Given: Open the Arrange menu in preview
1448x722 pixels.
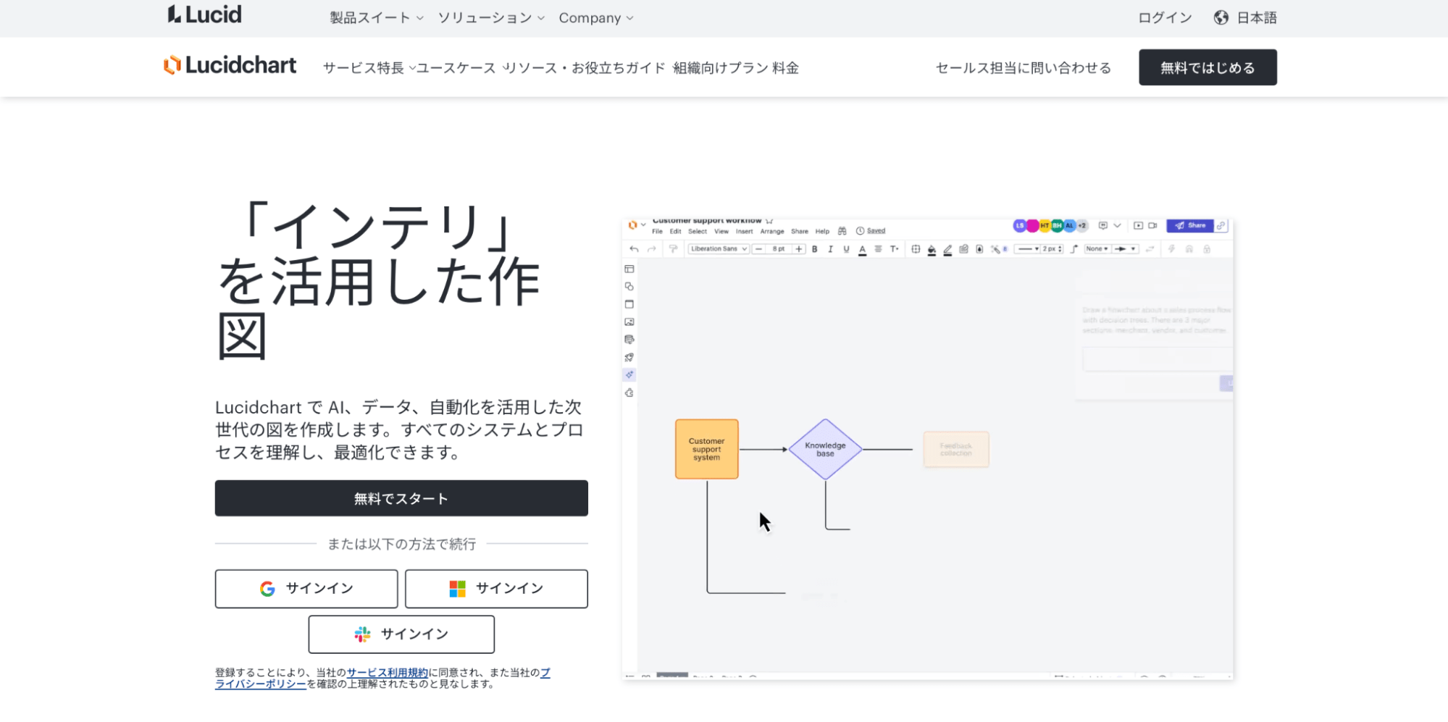Looking at the screenshot, I should click(772, 232).
